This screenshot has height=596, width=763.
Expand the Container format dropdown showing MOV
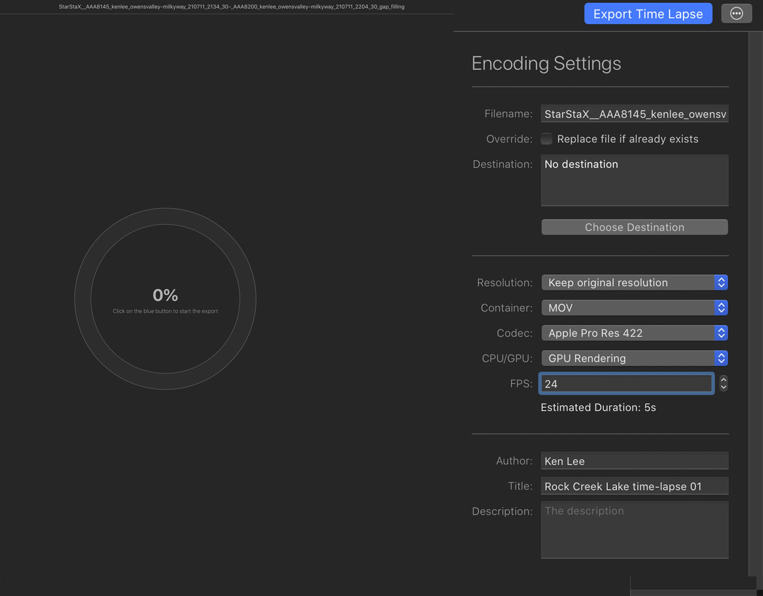(x=634, y=308)
